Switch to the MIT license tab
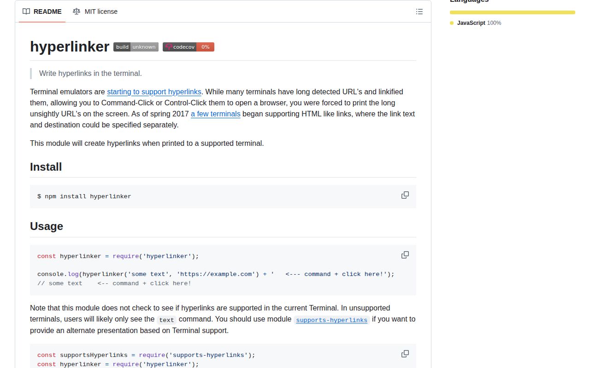 (x=95, y=11)
